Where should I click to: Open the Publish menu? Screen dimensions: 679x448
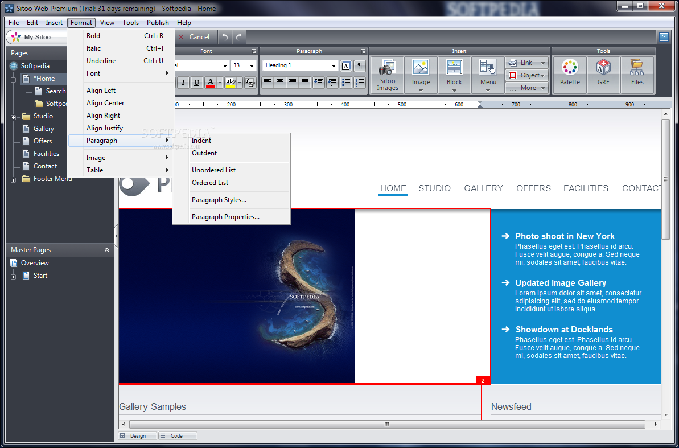click(x=158, y=23)
